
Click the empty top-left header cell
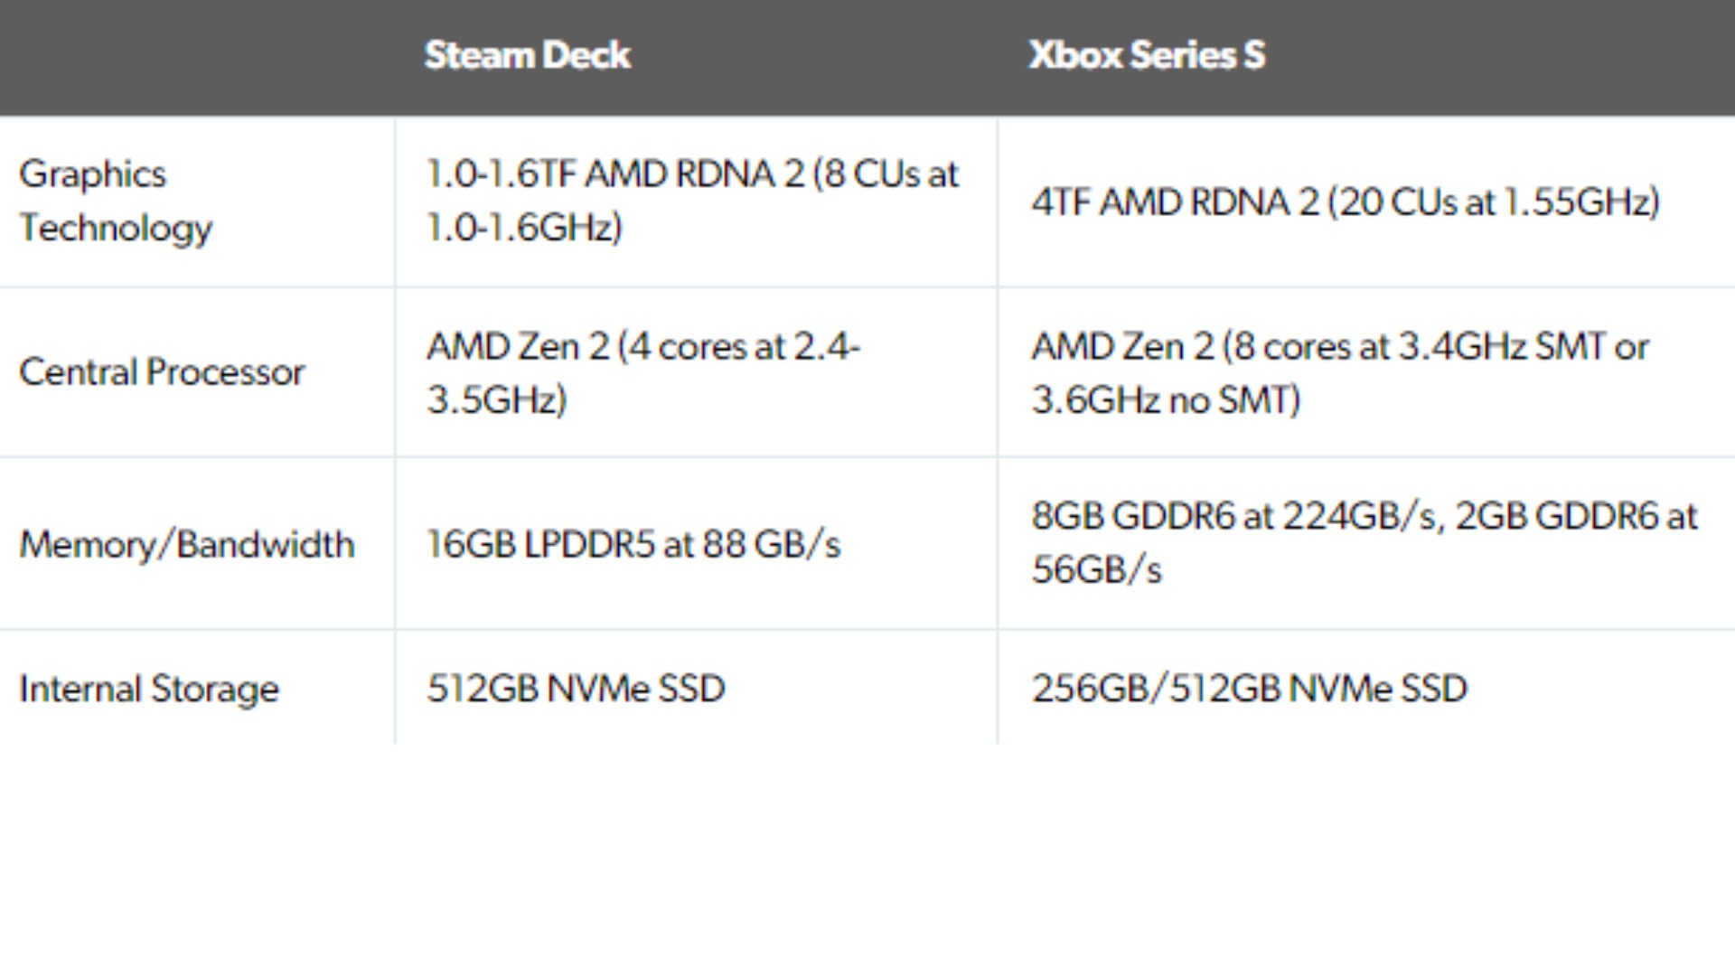coord(197,57)
